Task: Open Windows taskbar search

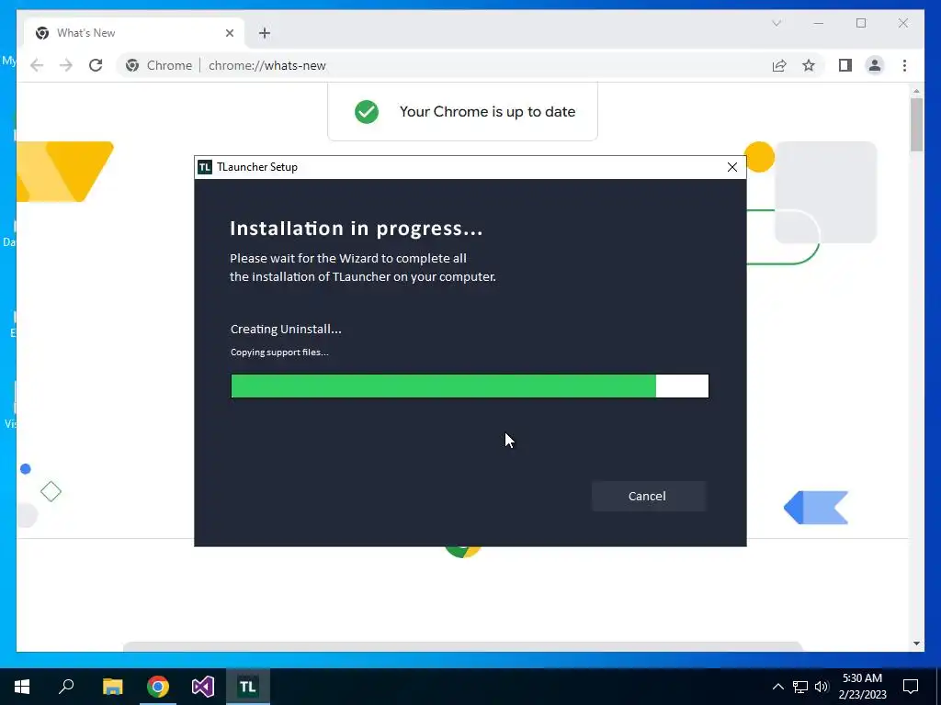Action: 66,687
